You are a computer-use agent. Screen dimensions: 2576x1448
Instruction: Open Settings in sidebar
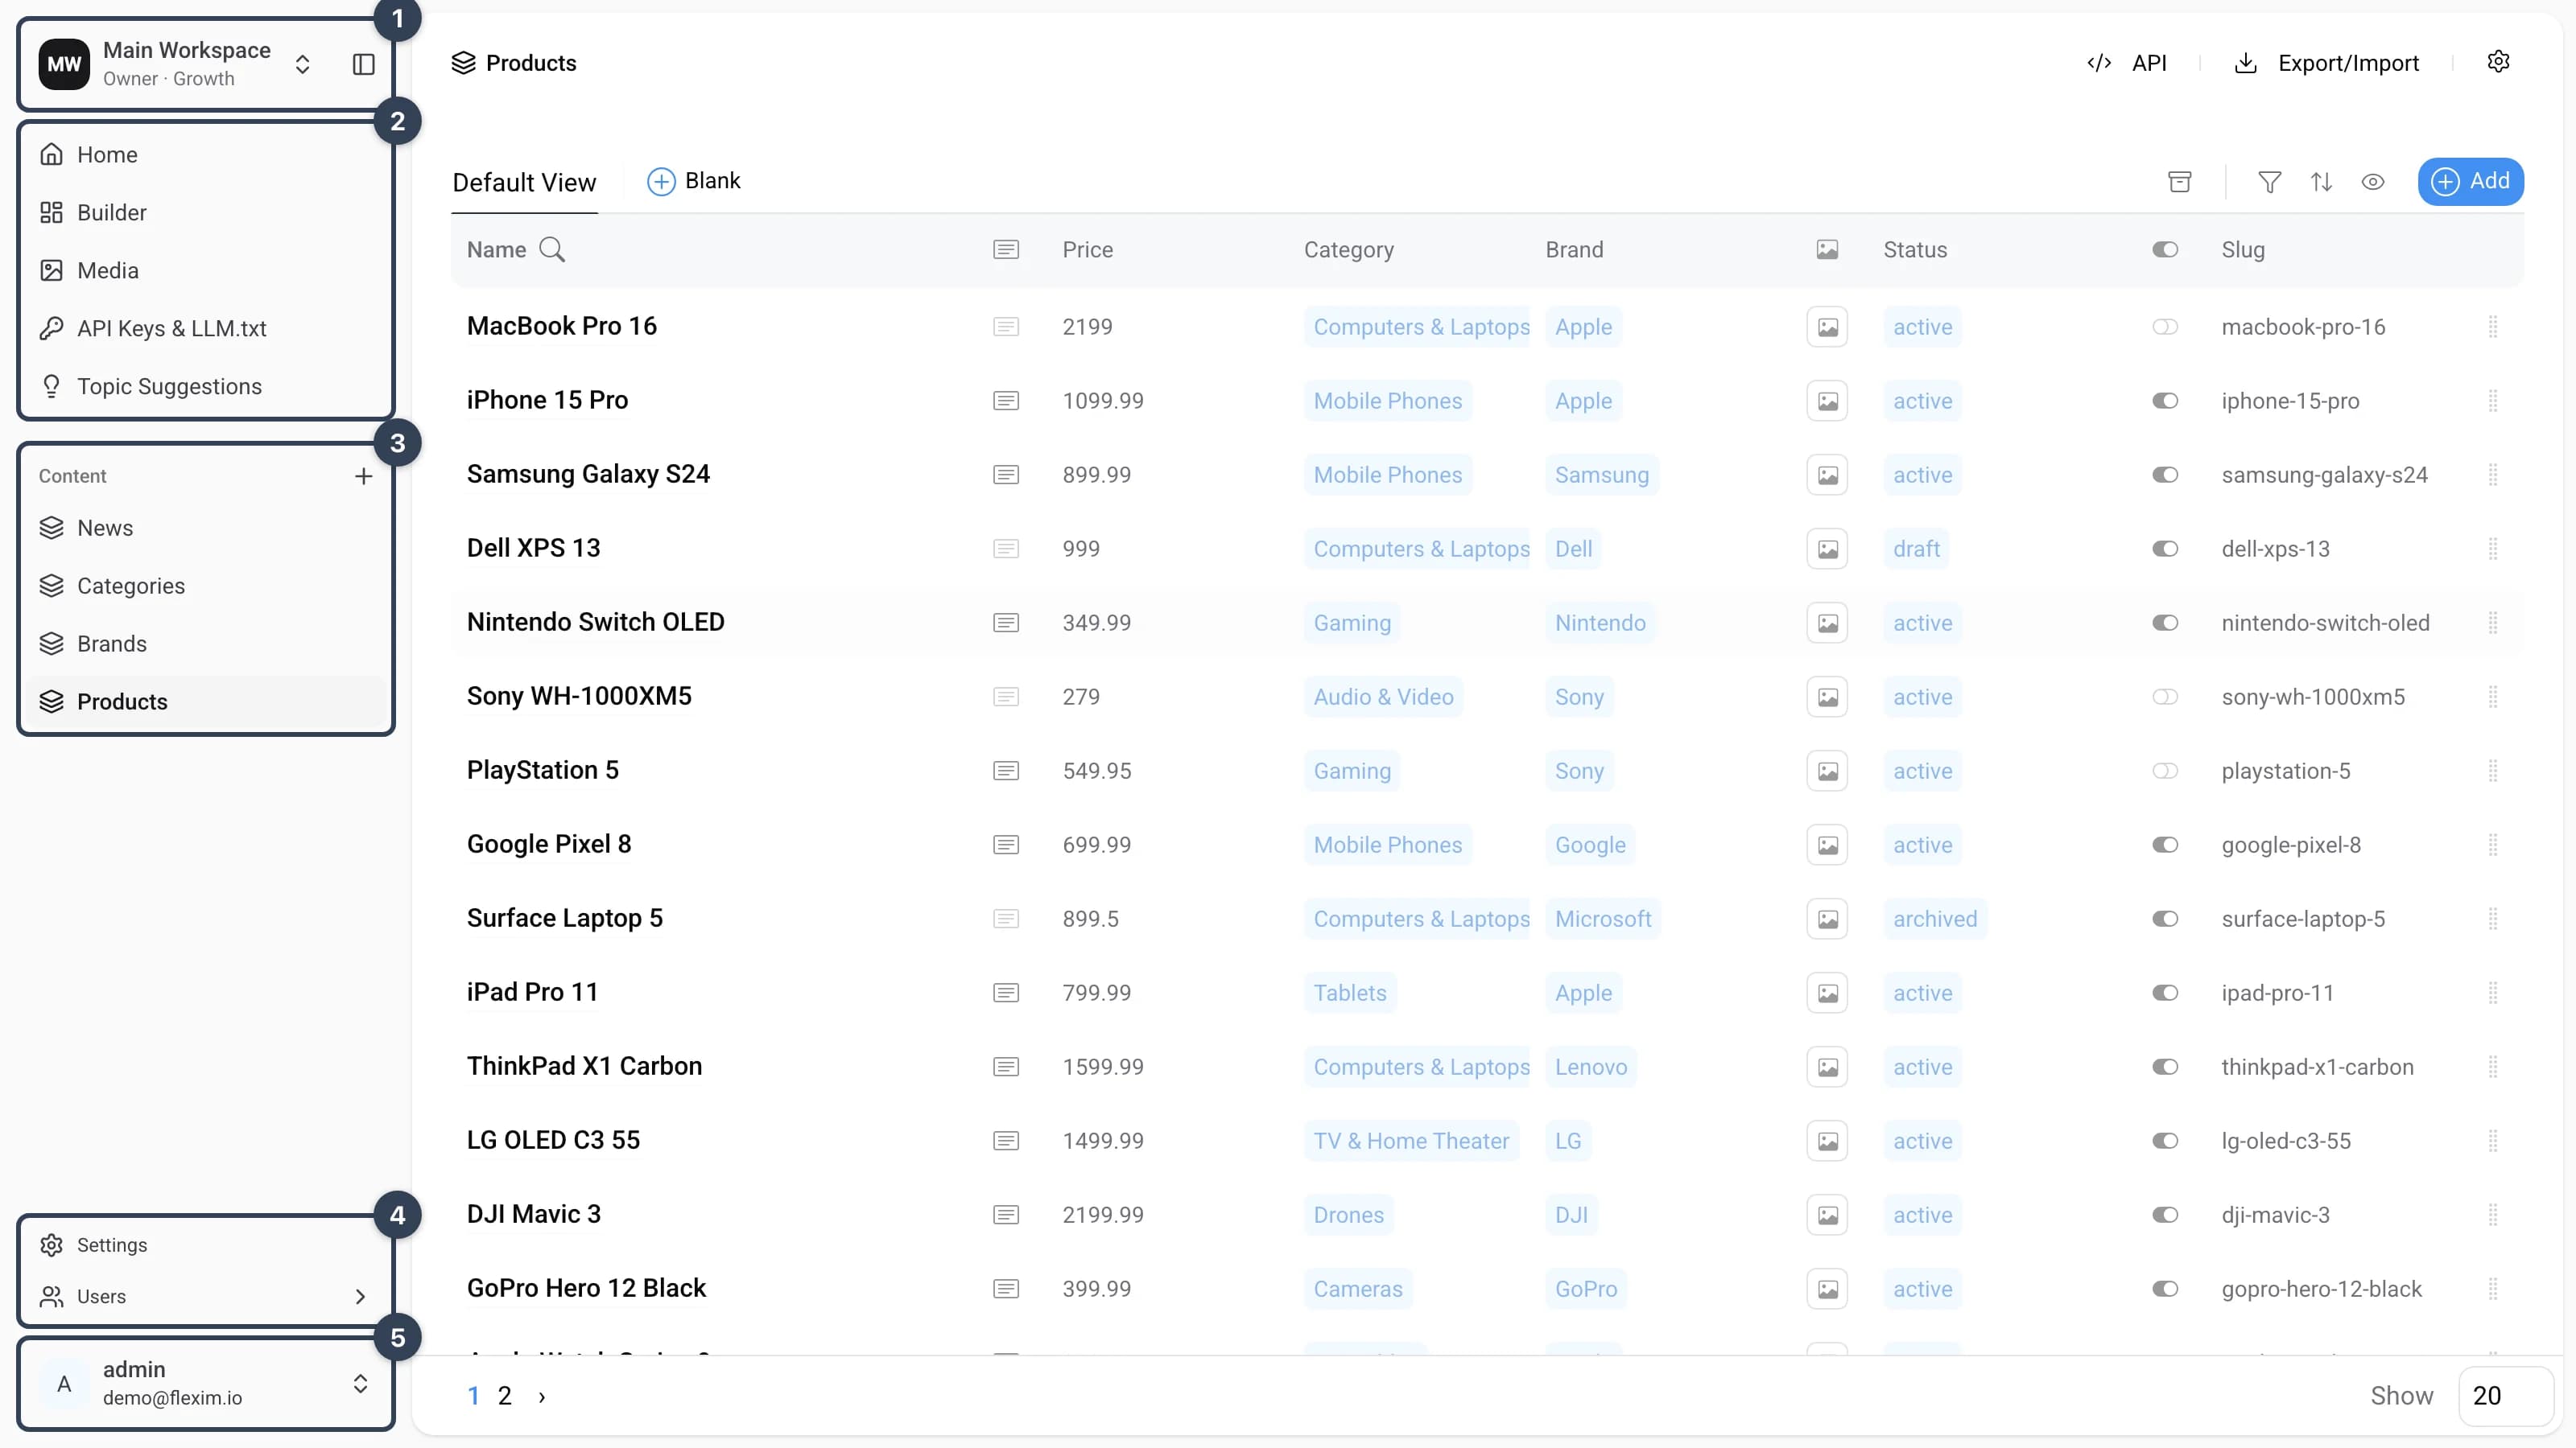click(206, 1245)
